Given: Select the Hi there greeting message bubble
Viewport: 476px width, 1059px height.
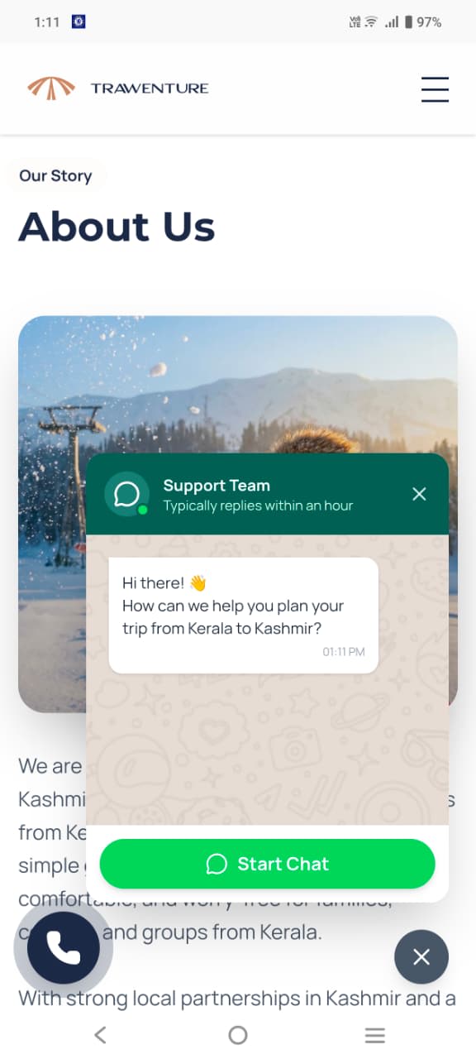Looking at the screenshot, I should pyautogui.click(x=244, y=616).
